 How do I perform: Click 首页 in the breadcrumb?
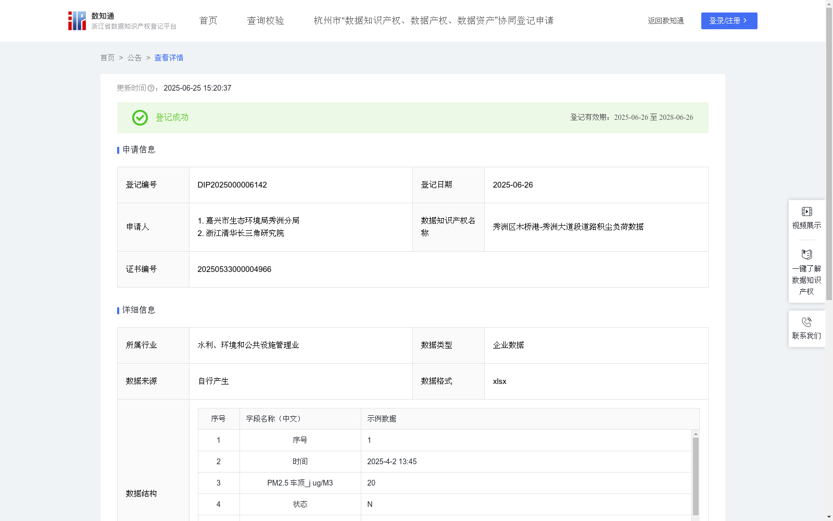tap(107, 58)
